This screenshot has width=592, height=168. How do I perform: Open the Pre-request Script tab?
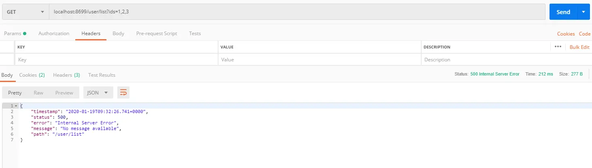pos(157,34)
